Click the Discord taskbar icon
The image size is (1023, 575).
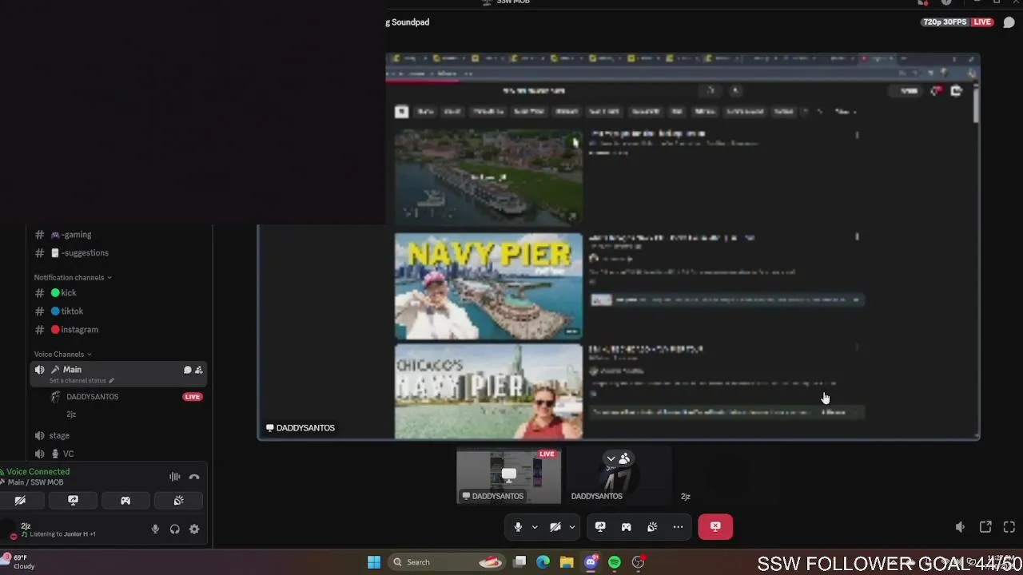click(x=591, y=562)
